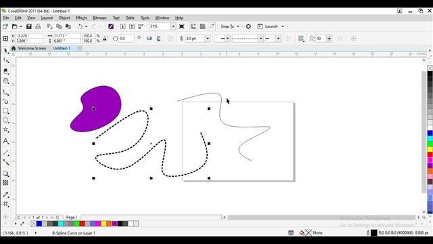Toggle the lock ratio button
This screenshot has height=244, width=433.
pyautogui.click(x=105, y=39)
